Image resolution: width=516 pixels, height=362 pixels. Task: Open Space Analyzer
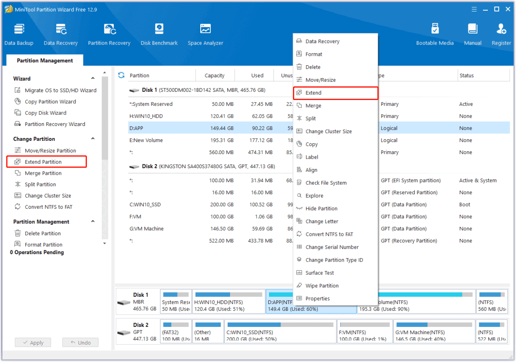coord(205,35)
